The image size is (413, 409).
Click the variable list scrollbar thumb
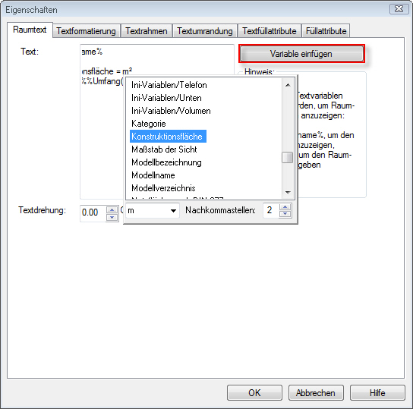[288, 157]
